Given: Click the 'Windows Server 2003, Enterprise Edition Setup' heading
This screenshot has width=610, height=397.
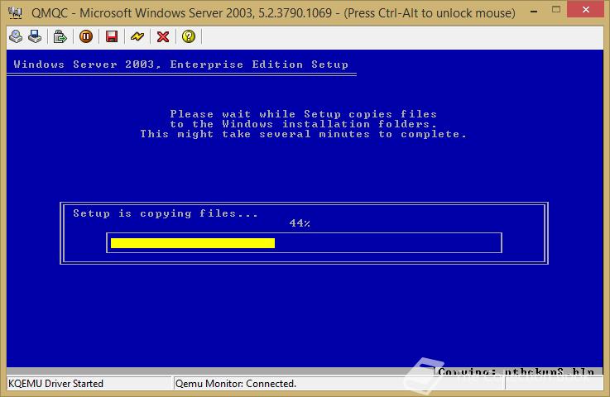Looking at the screenshot, I should [181, 65].
